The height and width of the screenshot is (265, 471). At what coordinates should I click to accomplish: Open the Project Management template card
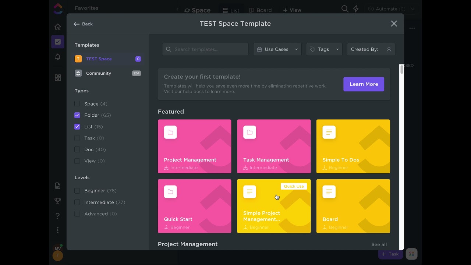coord(195,146)
